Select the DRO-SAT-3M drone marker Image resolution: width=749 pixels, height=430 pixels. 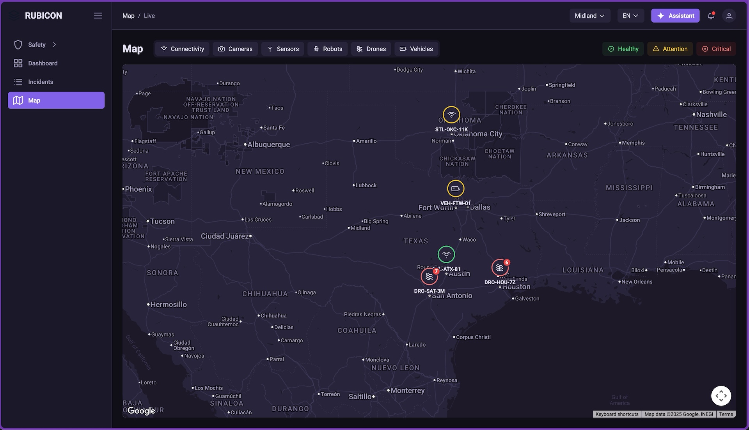[x=429, y=277]
